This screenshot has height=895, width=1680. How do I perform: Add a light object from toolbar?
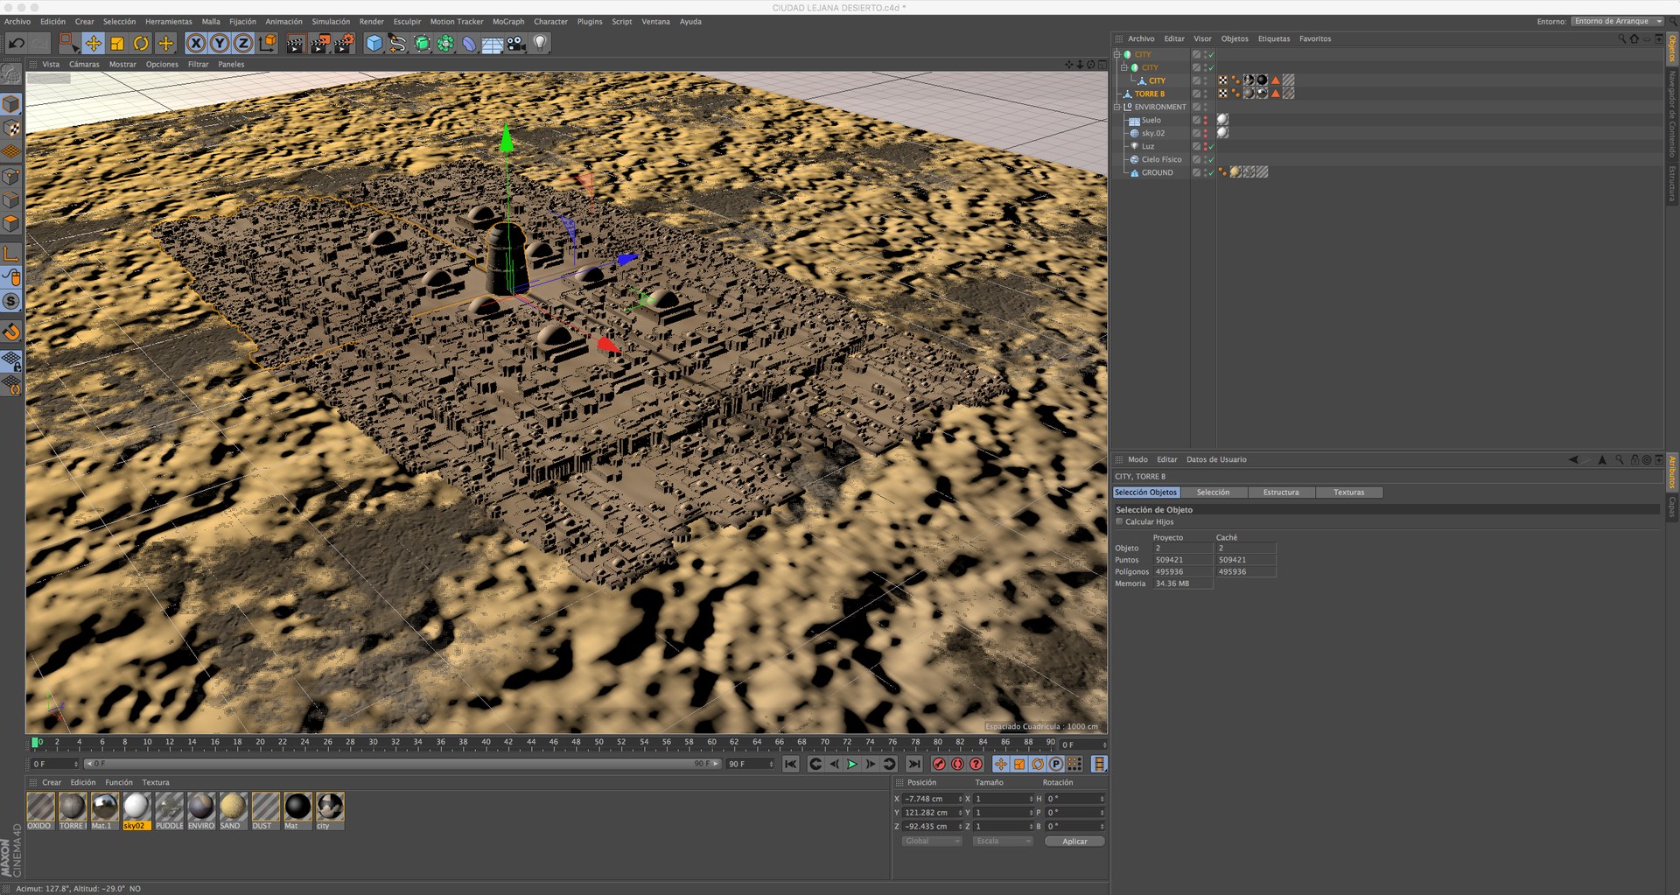click(x=540, y=43)
